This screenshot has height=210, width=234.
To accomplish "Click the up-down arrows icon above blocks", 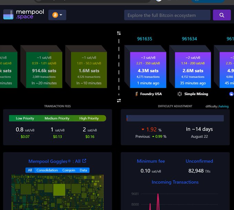I will pos(119,33).
